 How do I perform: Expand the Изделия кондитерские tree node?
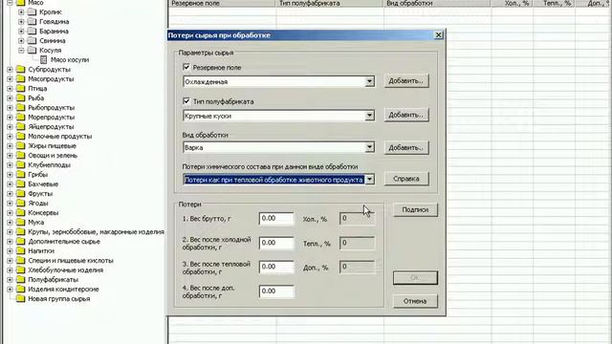[x=11, y=289]
